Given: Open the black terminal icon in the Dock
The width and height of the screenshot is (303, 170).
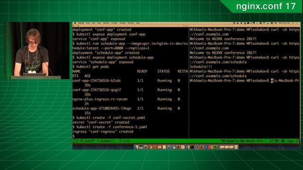Looking at the screenshot, I should click(192, 147).
